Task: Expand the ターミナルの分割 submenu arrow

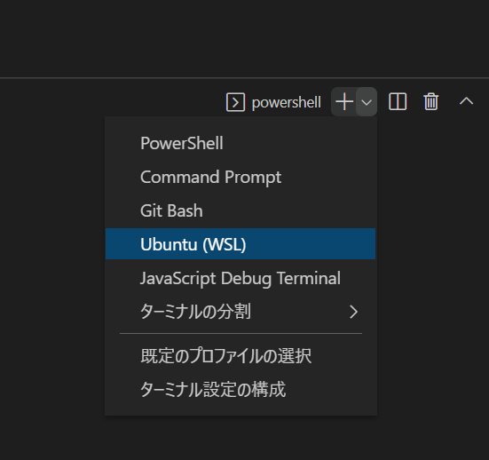Action: coord(353,312)
